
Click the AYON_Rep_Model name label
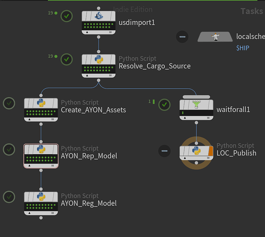click(x=89, y=156)
